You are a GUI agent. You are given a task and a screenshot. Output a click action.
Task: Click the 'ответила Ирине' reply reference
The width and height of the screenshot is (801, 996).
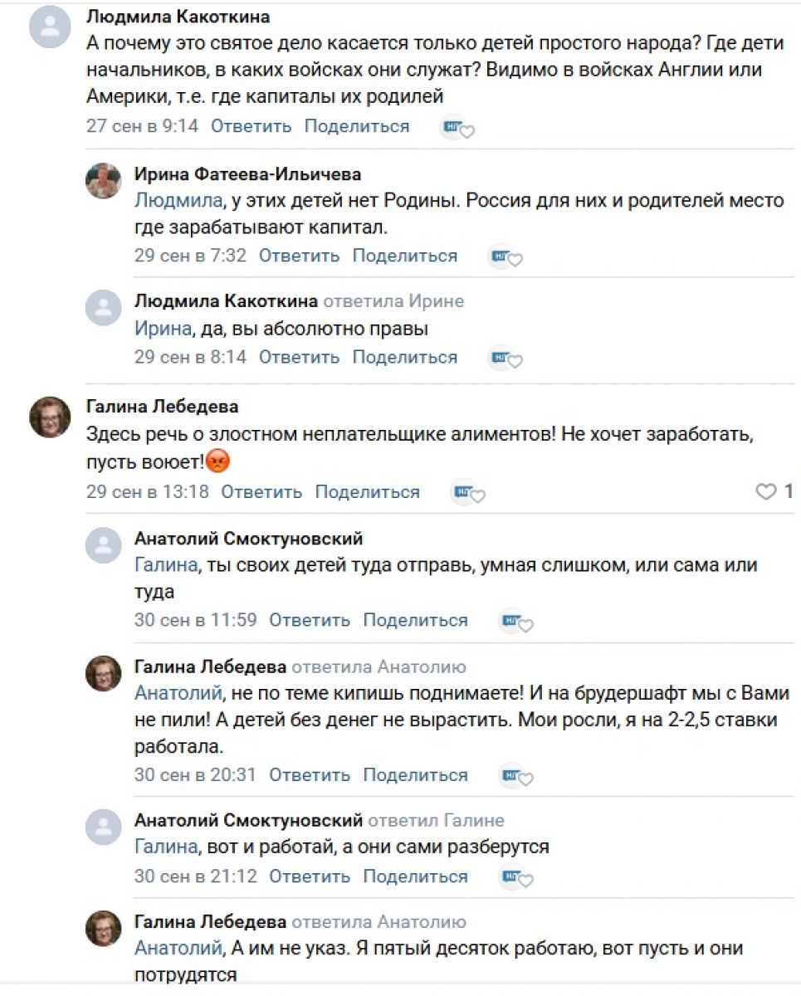click(393, 301)
